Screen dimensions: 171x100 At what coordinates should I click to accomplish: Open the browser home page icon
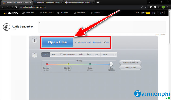click(16, 7)
